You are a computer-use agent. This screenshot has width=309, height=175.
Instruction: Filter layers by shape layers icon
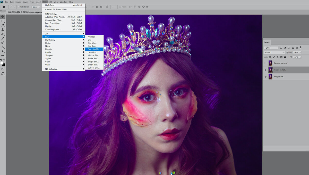[x=293, y=48]
